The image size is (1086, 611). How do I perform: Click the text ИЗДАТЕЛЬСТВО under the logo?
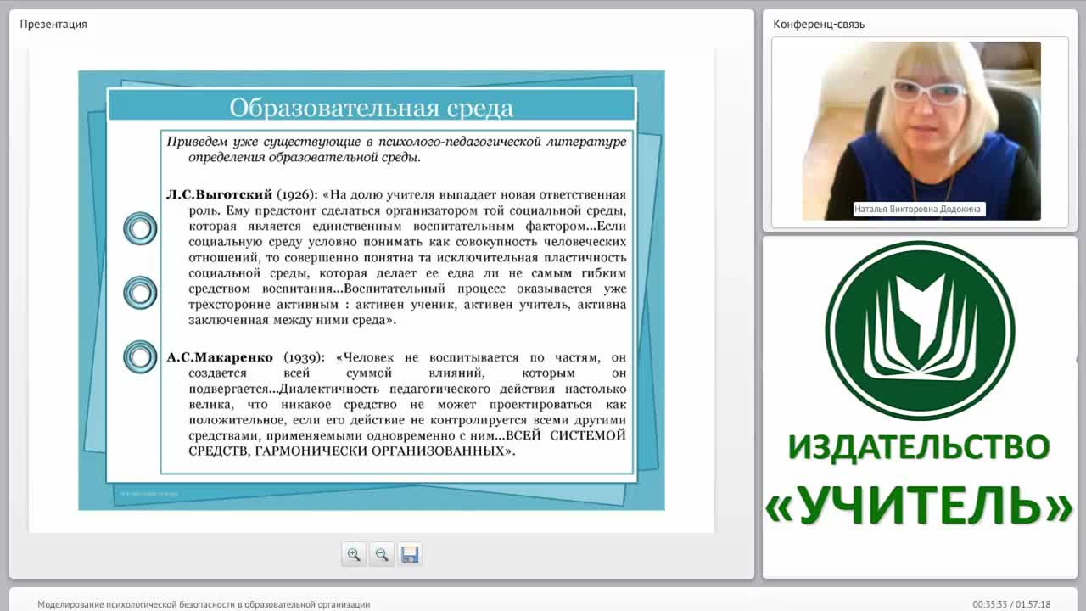pyautogui.click(x=919, y=446)
